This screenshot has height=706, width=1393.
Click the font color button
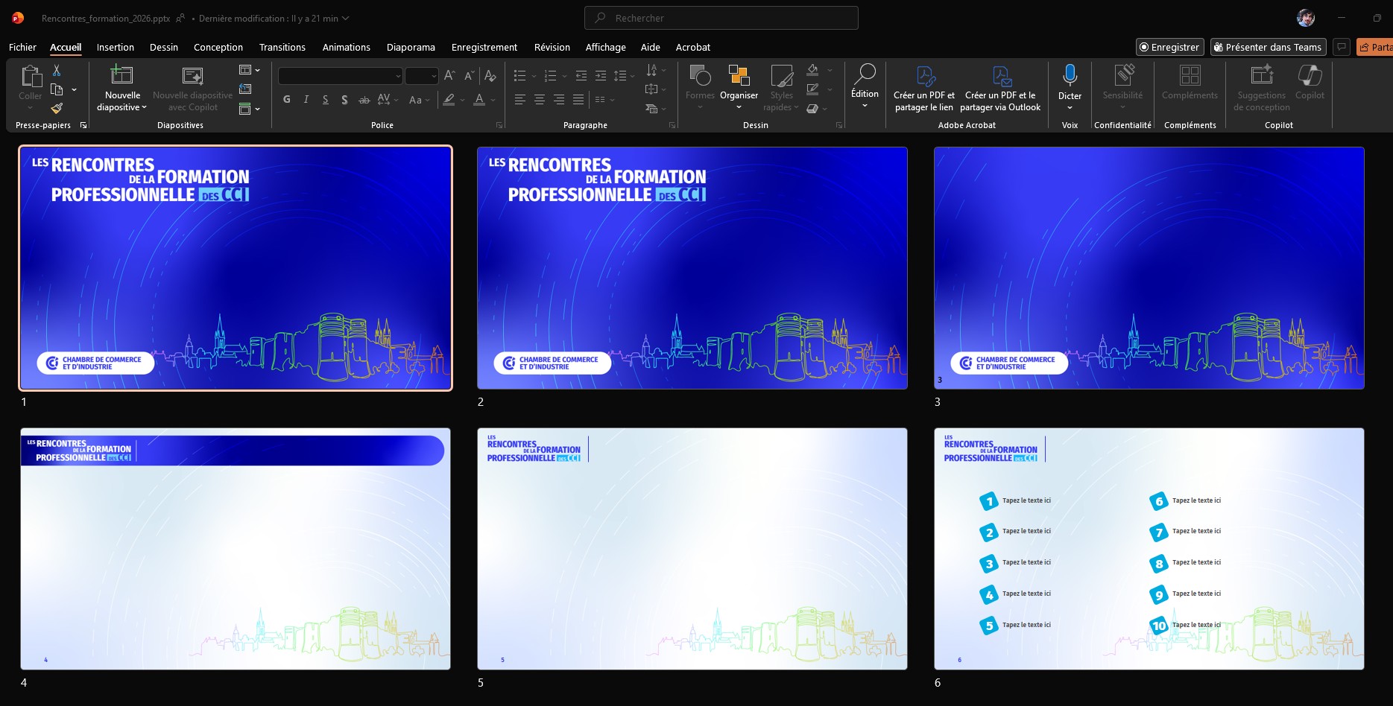(479, 100)
